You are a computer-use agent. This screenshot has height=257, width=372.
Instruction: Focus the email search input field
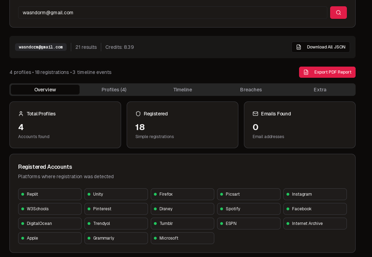[172, 13]
